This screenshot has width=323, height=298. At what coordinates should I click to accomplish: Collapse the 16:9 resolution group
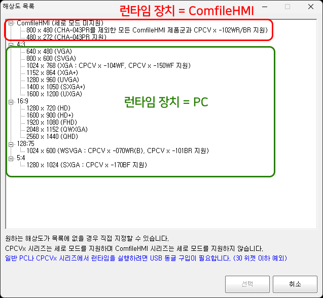pos(11,101)
